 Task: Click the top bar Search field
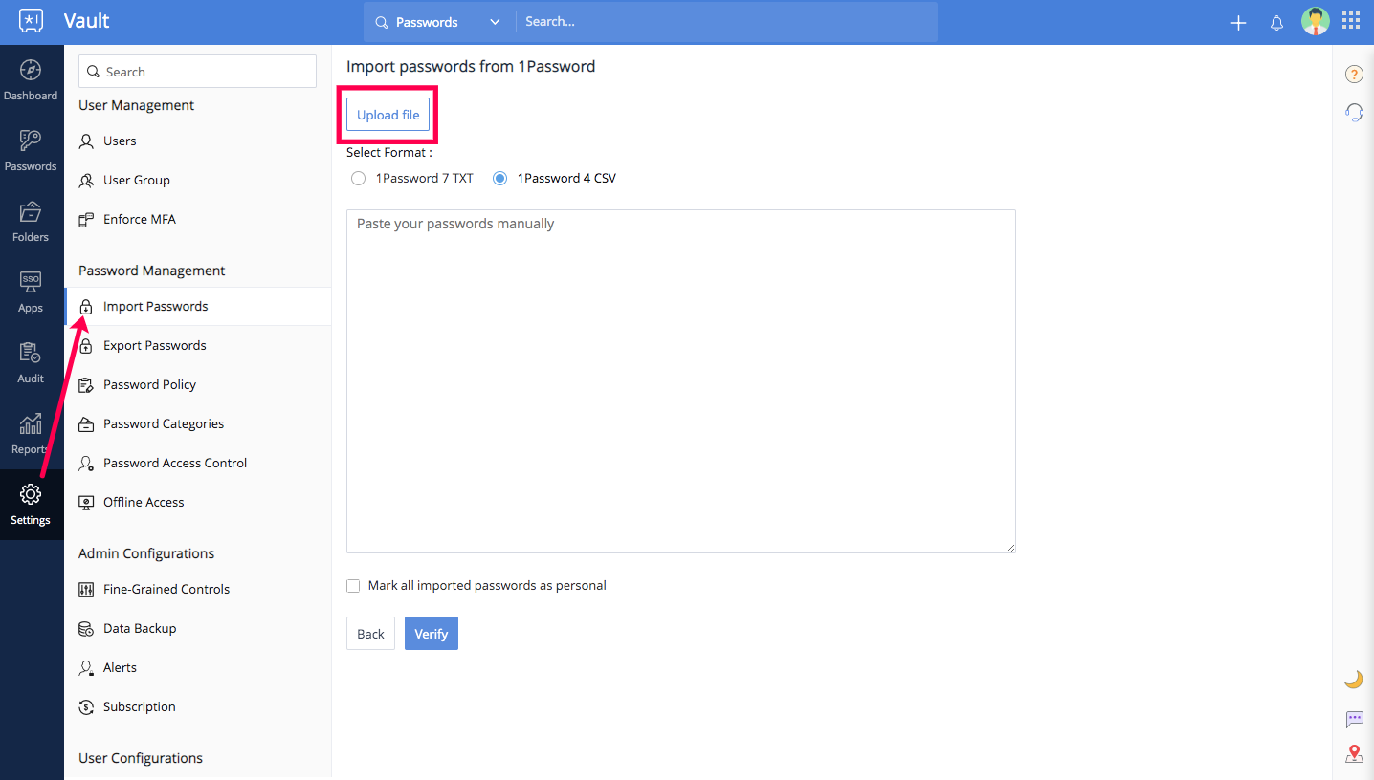(727, 22)
